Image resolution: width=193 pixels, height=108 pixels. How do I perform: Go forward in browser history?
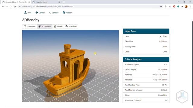(7, 7)
